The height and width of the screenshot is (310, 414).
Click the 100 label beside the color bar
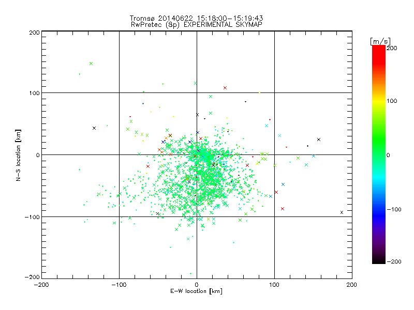(392, 101)
